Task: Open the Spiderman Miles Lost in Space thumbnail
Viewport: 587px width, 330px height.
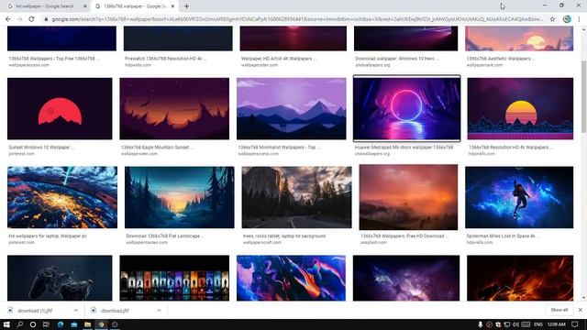Action: pos(519,197)
